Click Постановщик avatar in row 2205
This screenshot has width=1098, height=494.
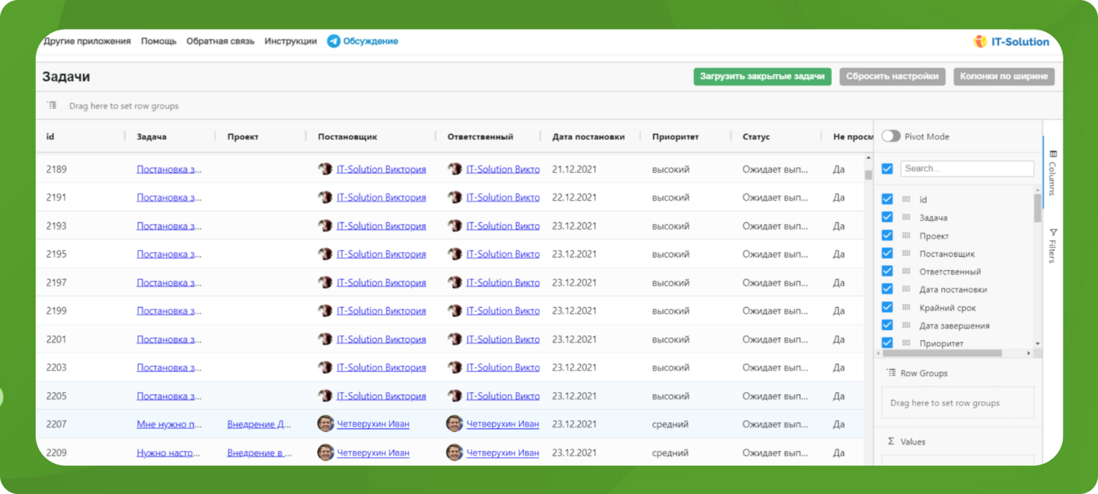tap(325, 395)
